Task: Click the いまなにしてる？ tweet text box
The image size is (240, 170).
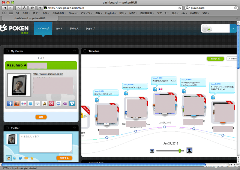Action: click(x=46, y=143)
